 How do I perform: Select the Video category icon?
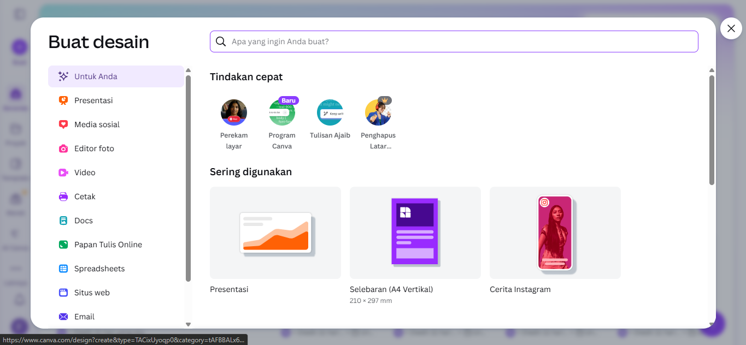(63, 172)
